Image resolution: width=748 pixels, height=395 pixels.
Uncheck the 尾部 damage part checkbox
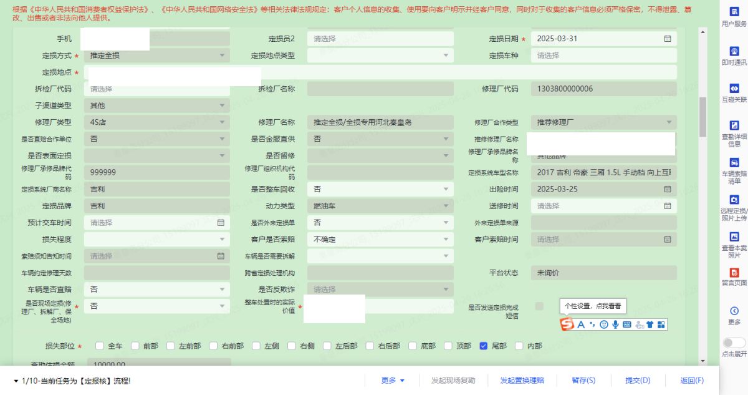tap(483, 346)
